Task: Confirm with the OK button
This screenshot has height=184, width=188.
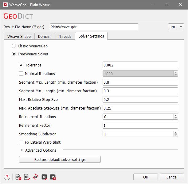Action: click(146, 177)
